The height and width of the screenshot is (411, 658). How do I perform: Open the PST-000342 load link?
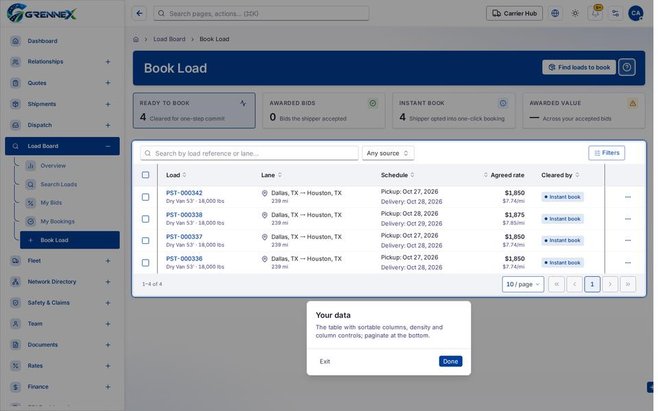(x=184, y=193)
